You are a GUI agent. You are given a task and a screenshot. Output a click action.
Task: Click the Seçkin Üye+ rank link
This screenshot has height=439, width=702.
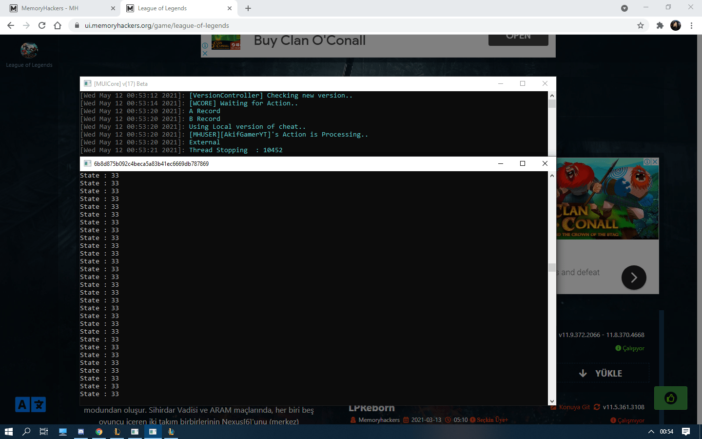tap(492, 420)
